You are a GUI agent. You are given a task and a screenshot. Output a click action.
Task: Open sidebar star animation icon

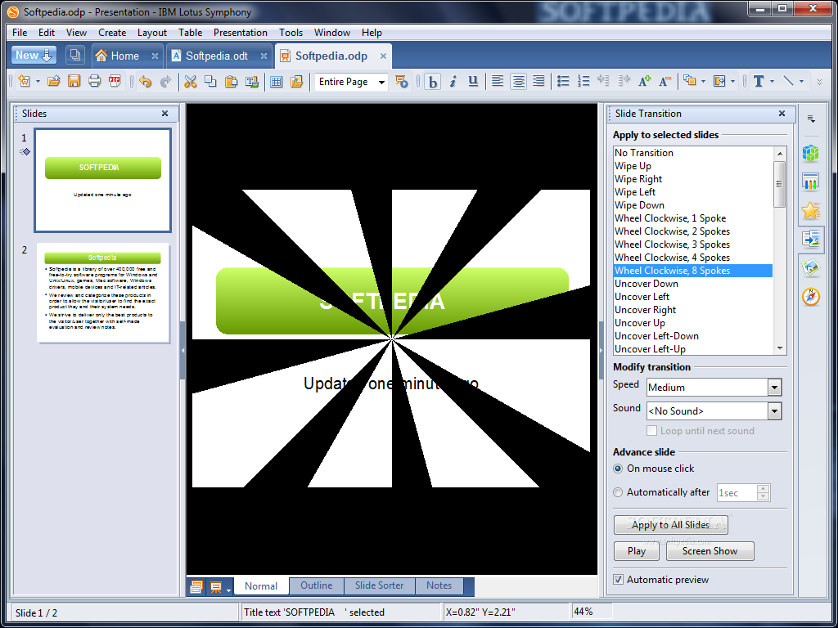pyautogui.click(x=811, y=210)
